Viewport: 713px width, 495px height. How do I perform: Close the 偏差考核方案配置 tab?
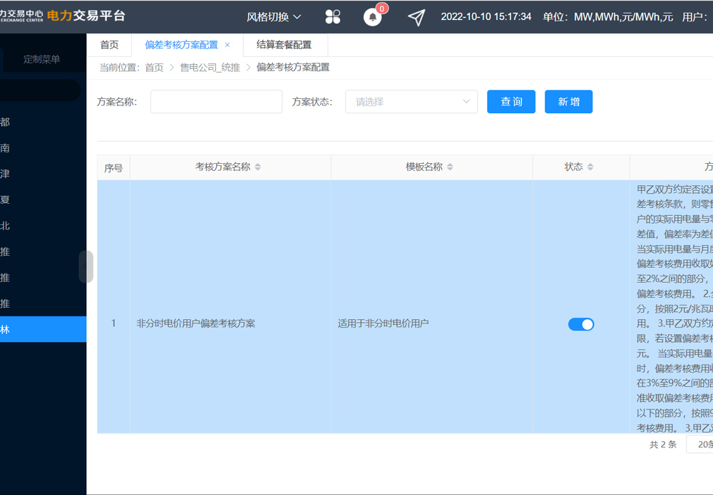[227, 44]
